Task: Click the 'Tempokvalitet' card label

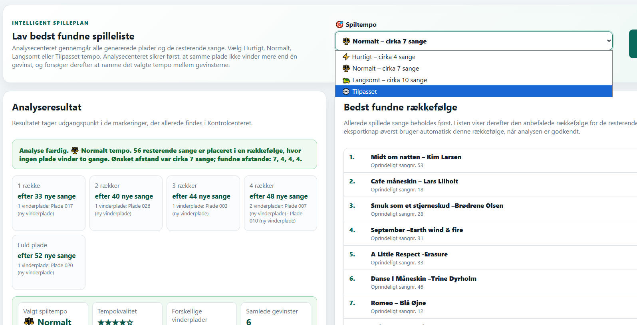Action: (117, 311)
